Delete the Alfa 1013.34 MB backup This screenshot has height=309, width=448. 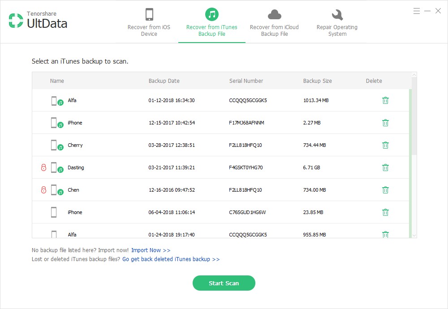(385, 100)
